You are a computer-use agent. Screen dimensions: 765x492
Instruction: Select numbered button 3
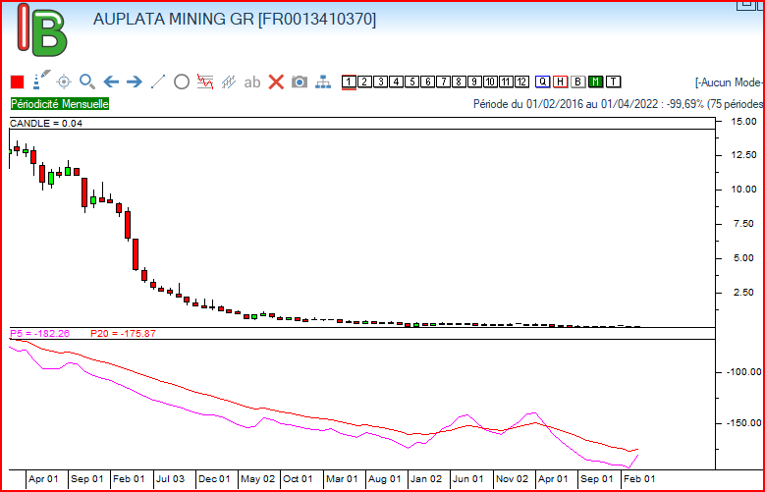pyautogui.click(x=380, y=82)
